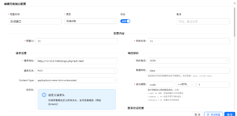Screen dimensions: 237x116
Task: Click the 成功规则 value field containing 1
Action: coord(213,84)
